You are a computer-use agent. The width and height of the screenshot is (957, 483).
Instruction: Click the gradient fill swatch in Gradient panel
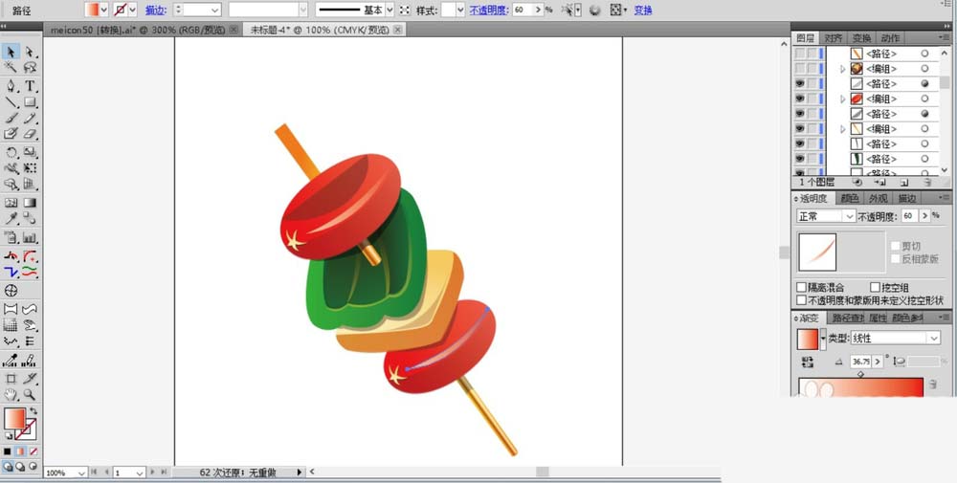(808, 340)
